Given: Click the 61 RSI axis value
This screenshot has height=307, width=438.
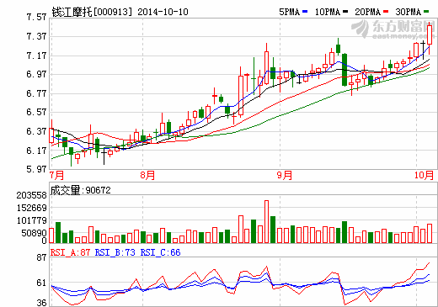Looking at the screenshot, I should (x=41, y=283).
